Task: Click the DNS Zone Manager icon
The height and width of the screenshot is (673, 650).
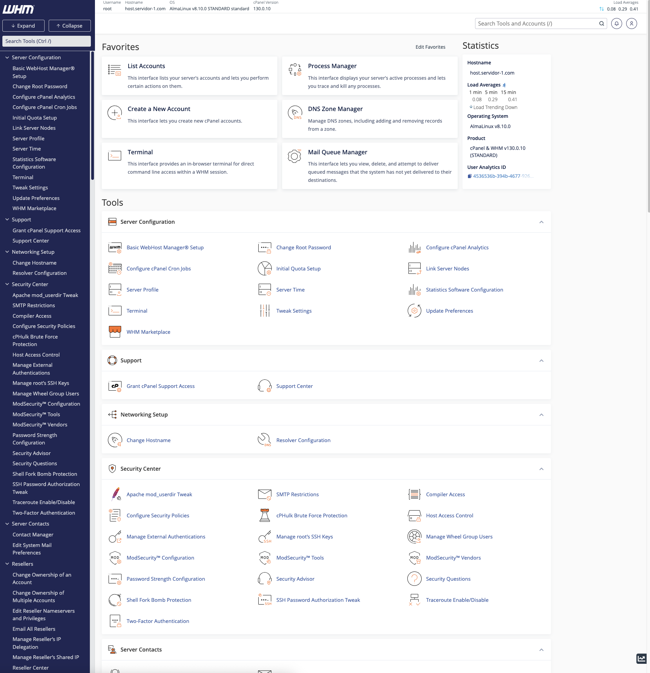Action: pyautogui.click(x=295, y=113)
